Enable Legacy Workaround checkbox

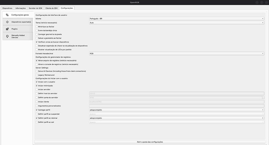point(37,75)
